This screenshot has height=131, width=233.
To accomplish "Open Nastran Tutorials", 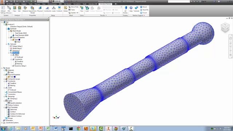I will [137, 9].
